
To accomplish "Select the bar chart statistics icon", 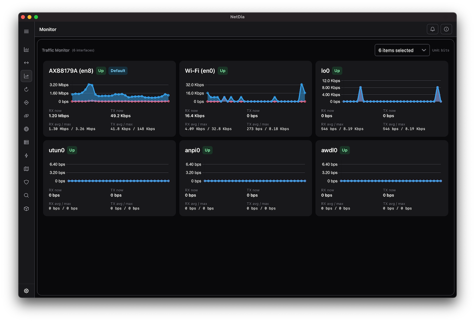I will (26, 49).
